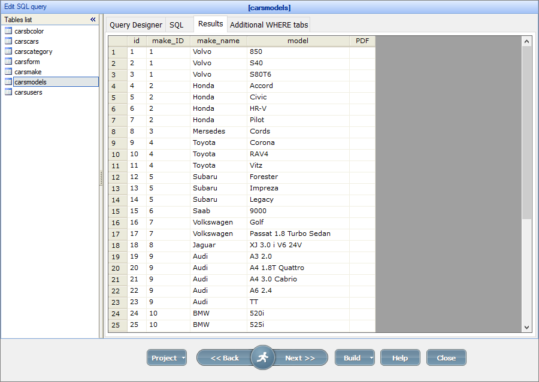Click the carsusers table icon

coord(8,92)
